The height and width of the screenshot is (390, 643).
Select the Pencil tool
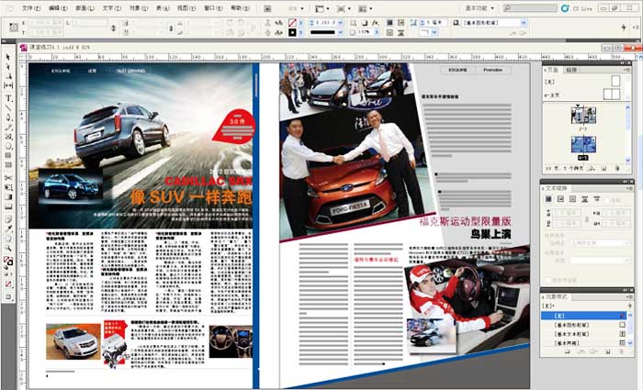pyautogui.click(x=7, y=128)
